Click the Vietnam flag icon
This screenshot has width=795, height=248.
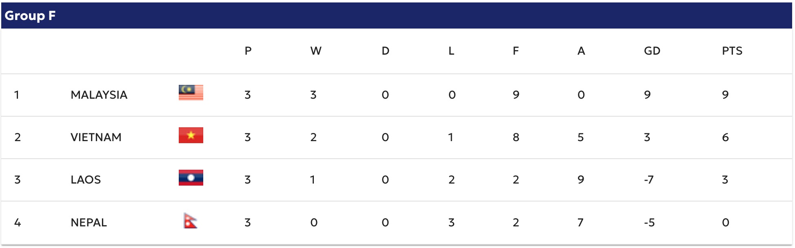pos(191,135)
